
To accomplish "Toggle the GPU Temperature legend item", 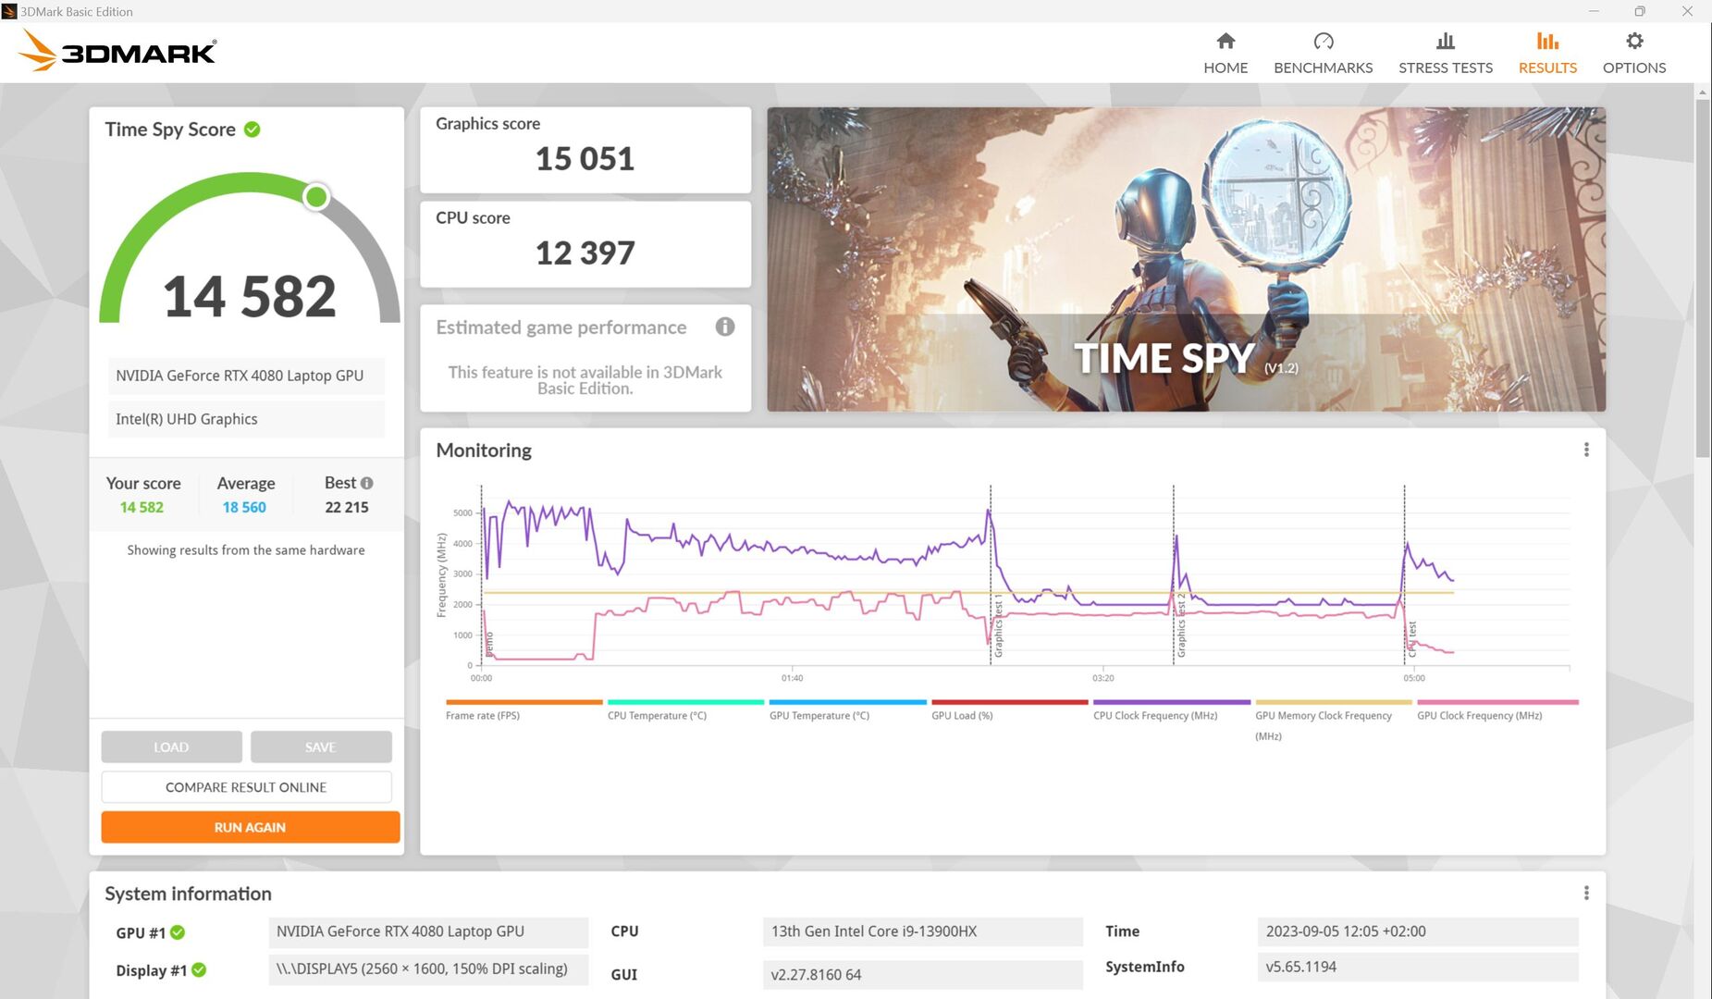I will 819,716.
